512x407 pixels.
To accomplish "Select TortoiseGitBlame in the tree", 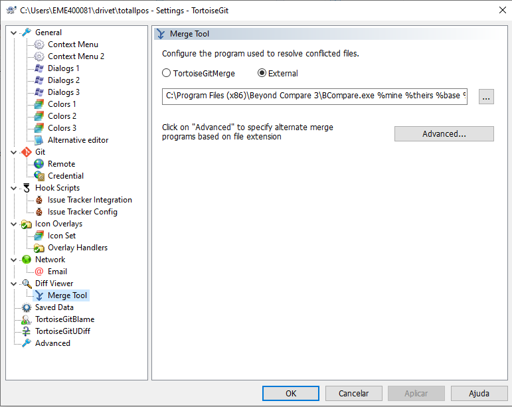I will point(64,319).
